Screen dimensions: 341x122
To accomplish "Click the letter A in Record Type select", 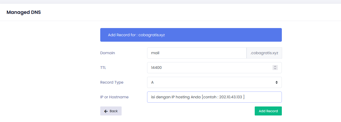I will 152,82.
